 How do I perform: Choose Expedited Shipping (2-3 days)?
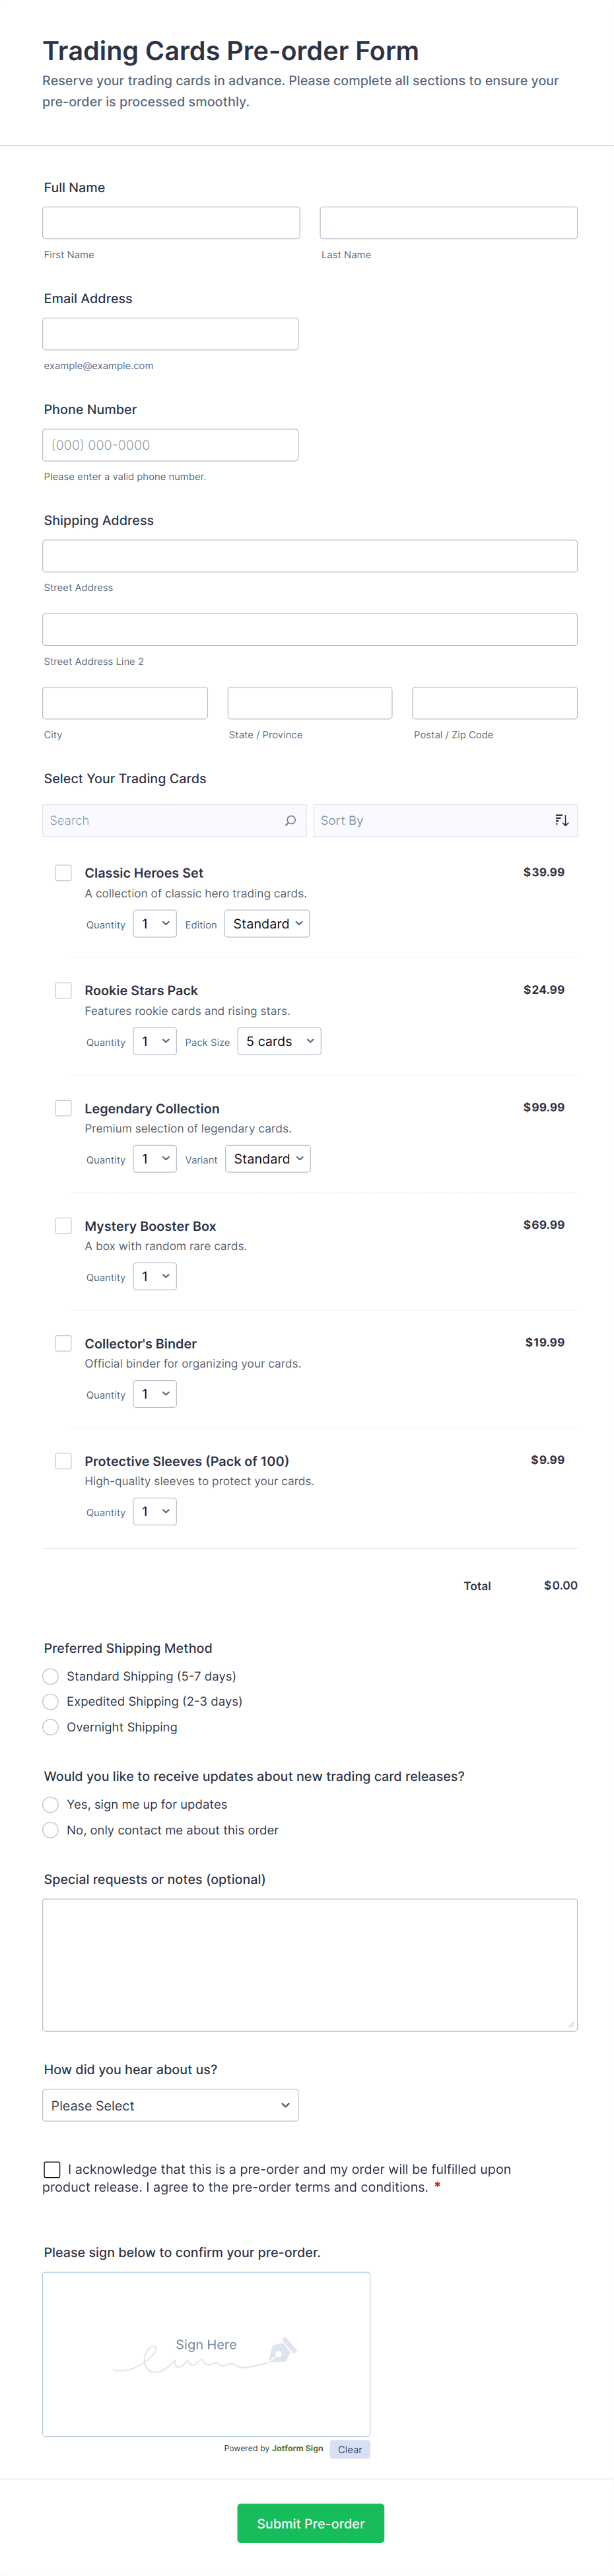[51, 1701]
